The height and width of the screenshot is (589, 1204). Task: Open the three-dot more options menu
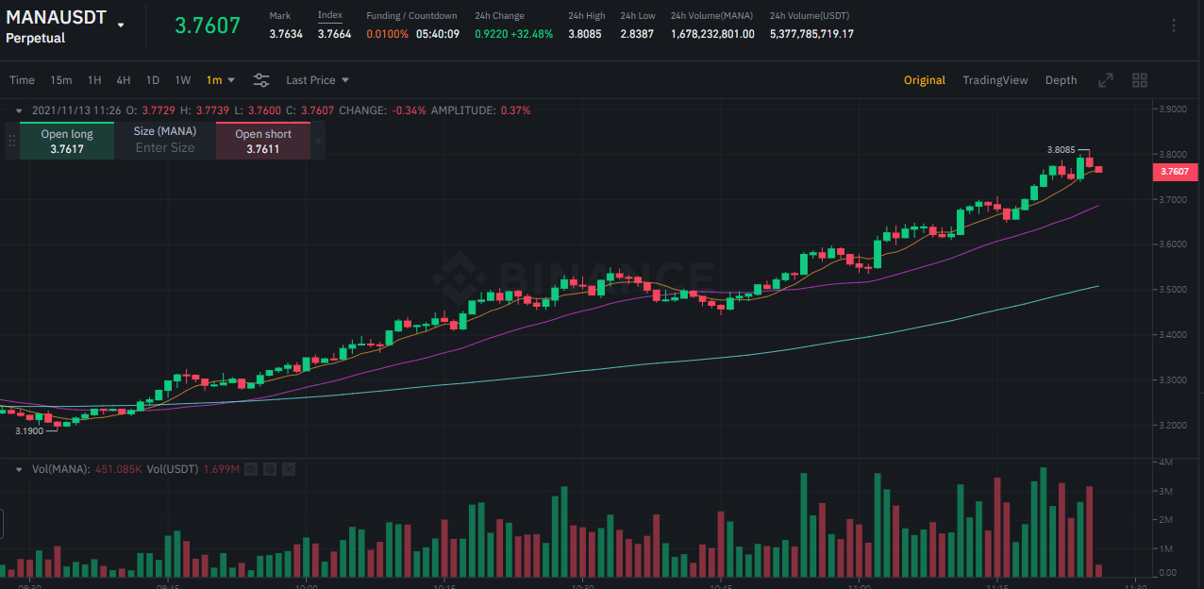coord(1174,25)
